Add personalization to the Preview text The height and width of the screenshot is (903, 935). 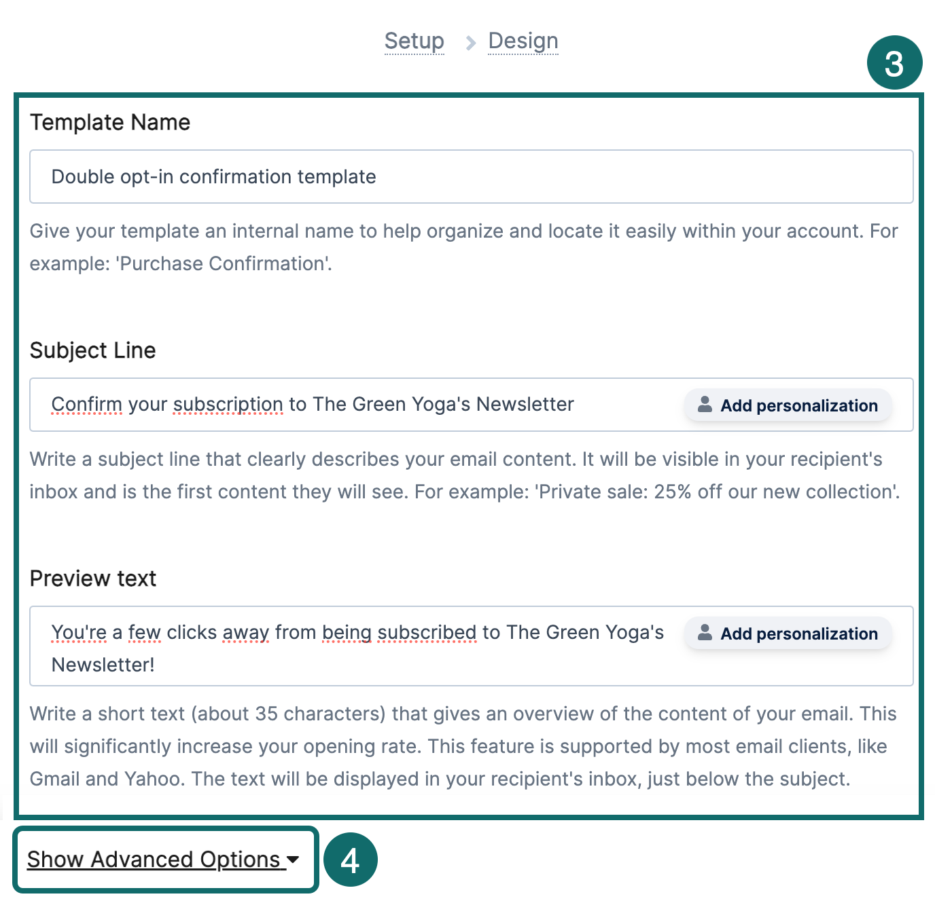[x=788, y=633]
